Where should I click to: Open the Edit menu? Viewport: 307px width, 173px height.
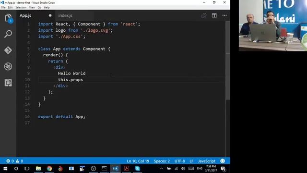coord(10,8)
